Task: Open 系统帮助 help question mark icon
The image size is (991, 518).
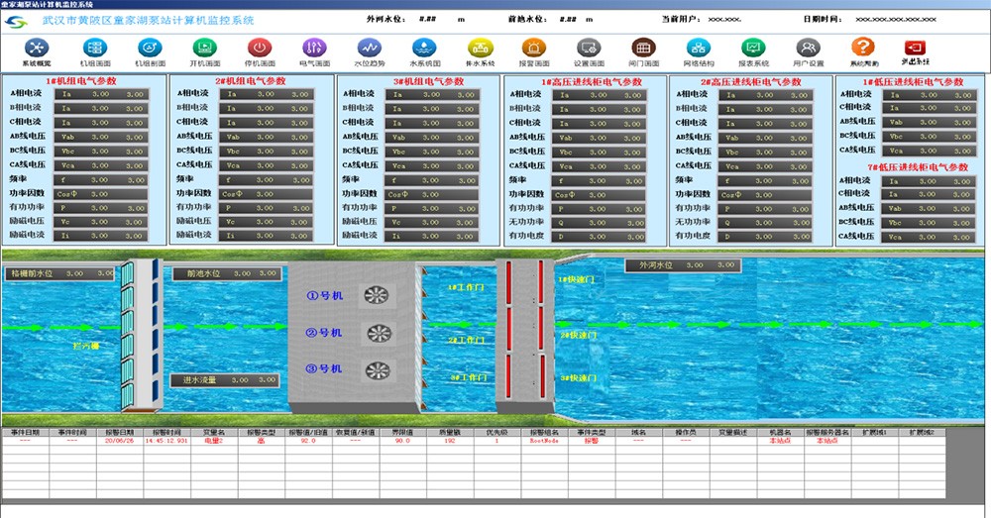Action: [x=863, y=48]
